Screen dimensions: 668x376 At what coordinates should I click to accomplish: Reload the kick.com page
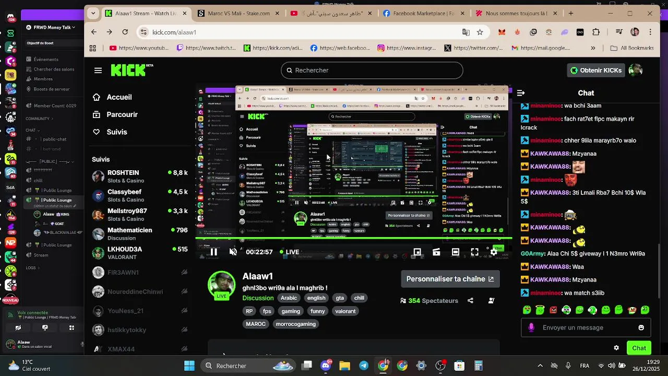tap(125, 32)
